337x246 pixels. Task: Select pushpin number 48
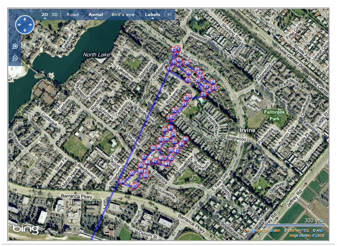click(x=147, y=162)
